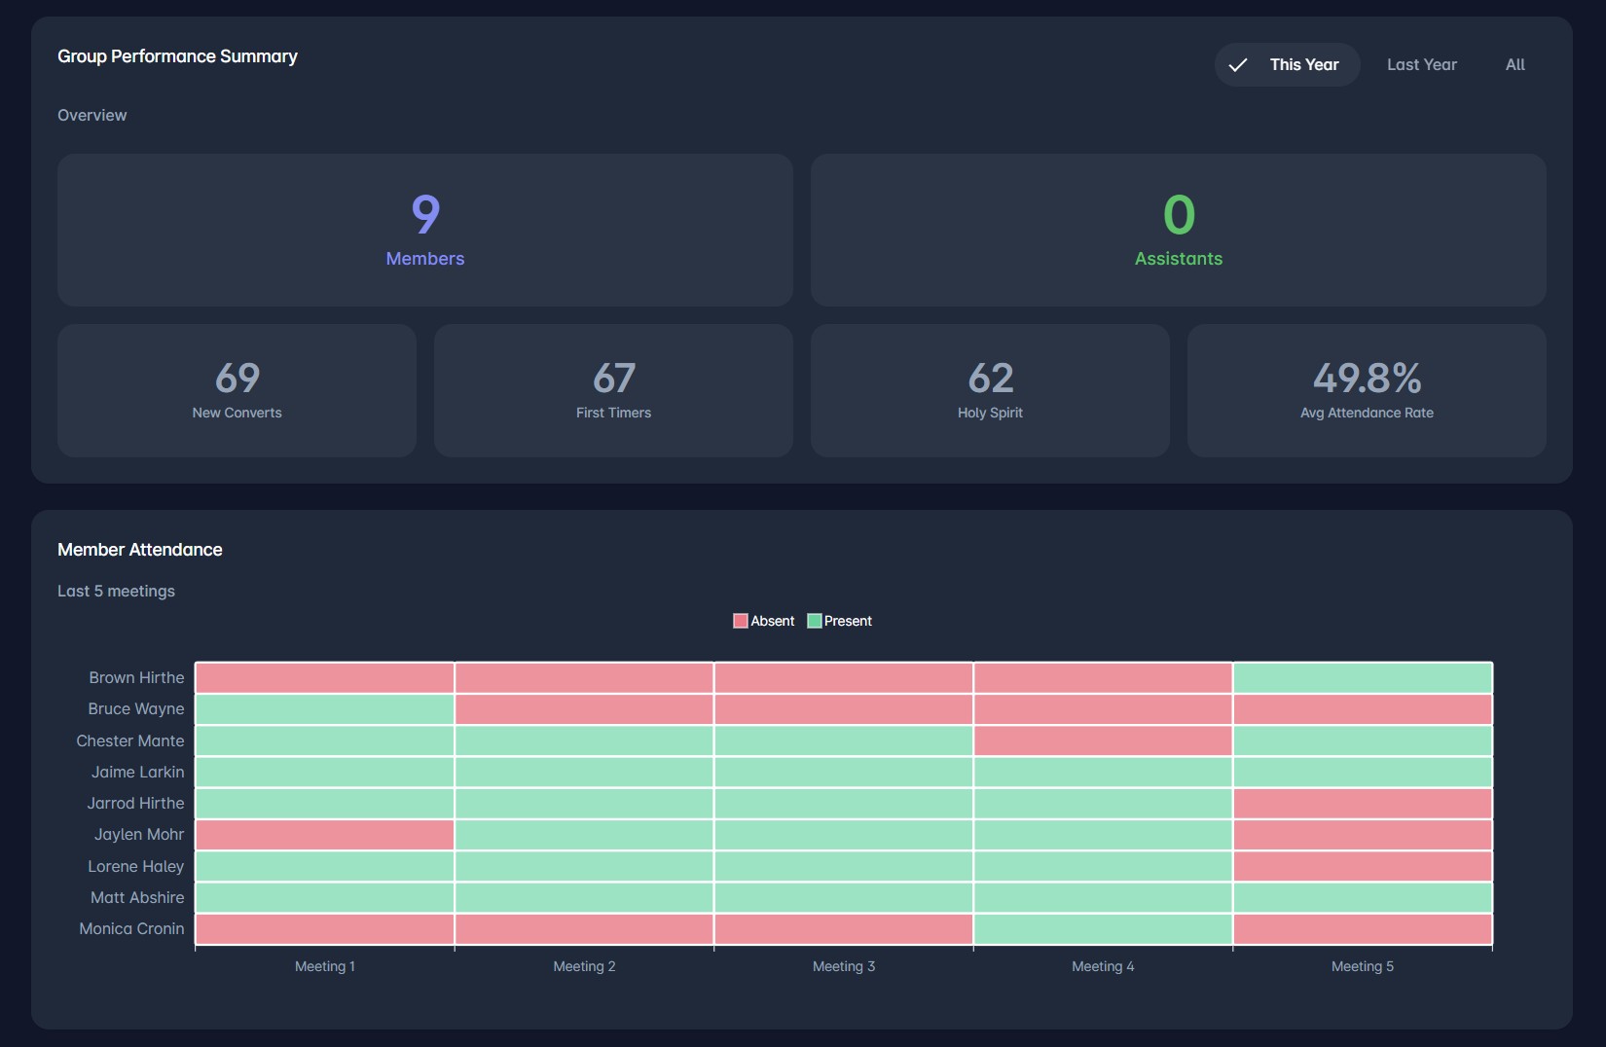
Task: Click the Assistants count card
Action: point(1178,231)
